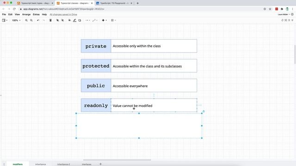The height and width of the screenshot is (166, 296).
Task: Toggle the format panel icon
Action: (x=289, y=20)
